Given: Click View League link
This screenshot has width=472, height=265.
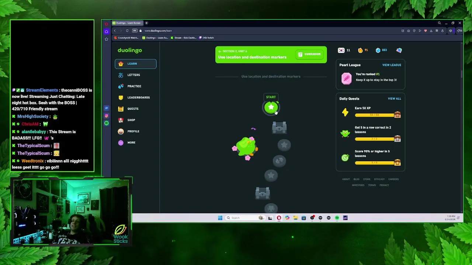Looking at the screenshot, I should click(392, 65).
